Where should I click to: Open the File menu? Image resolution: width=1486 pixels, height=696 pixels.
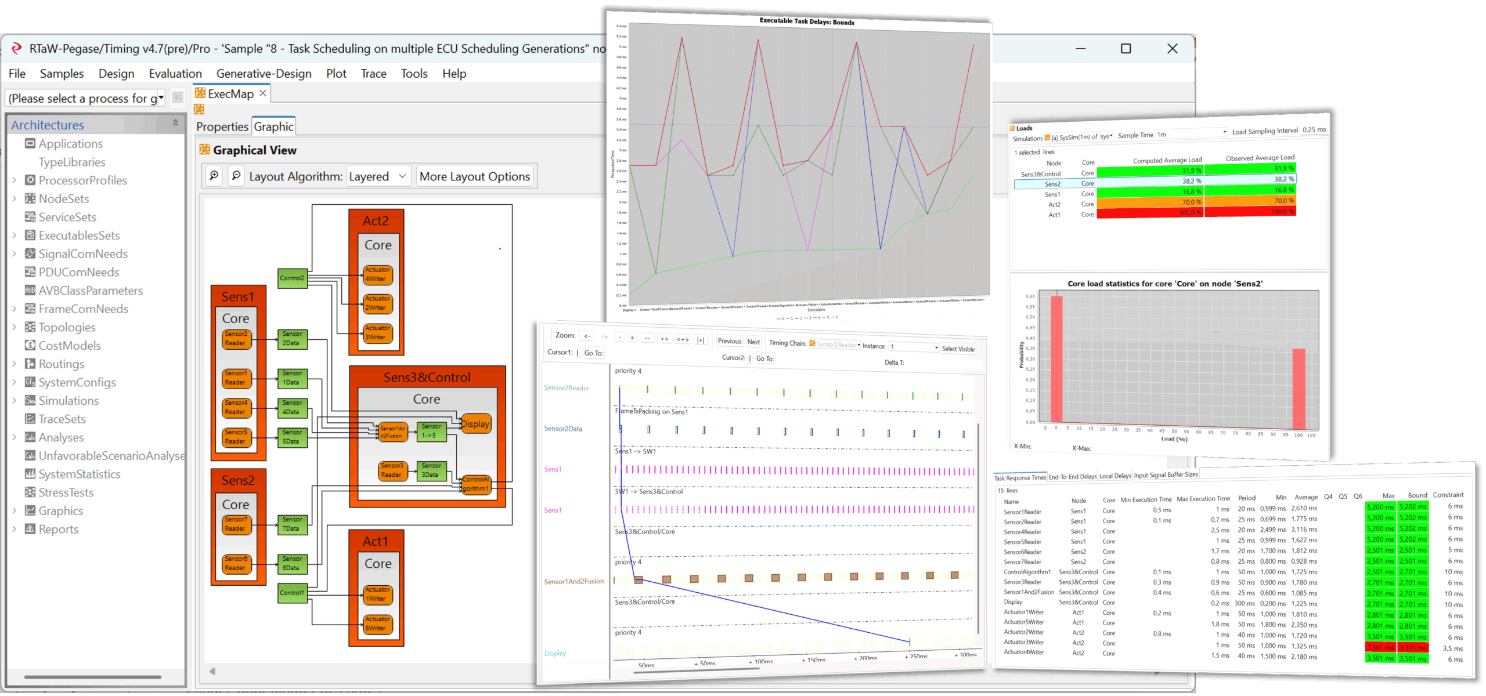(17, 74)
